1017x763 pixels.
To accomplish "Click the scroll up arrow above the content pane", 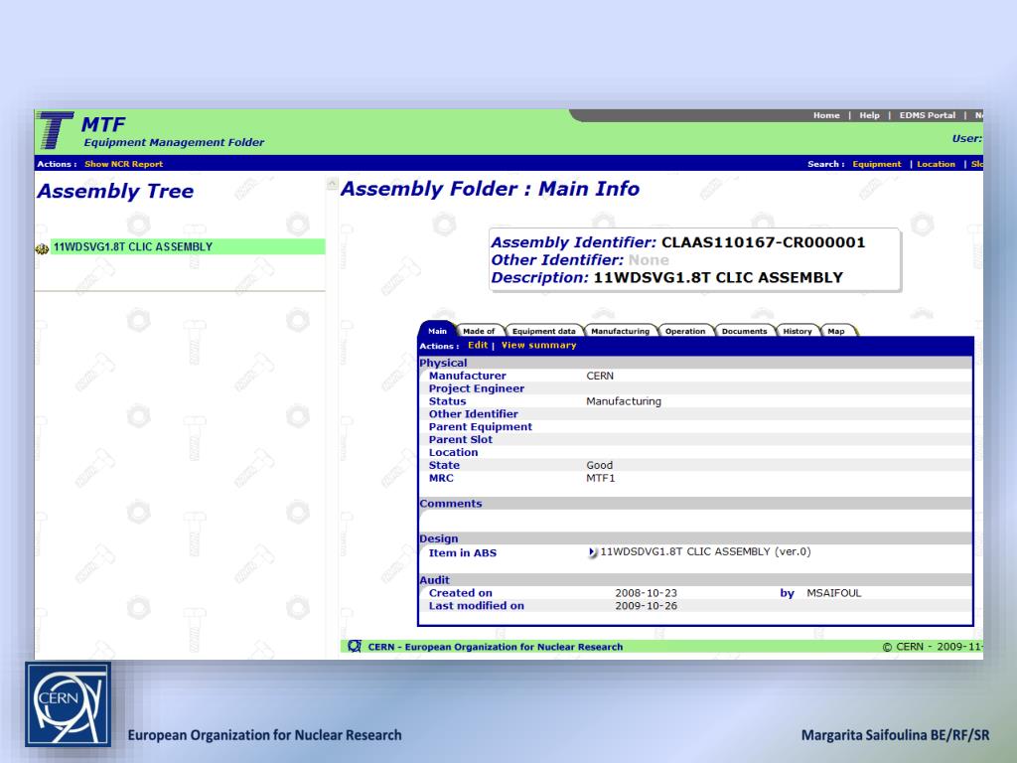I will 332,184.
